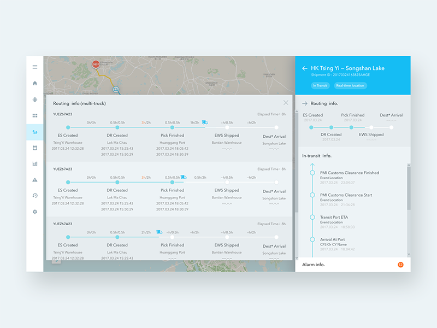Click In-transit info scrollbar thumb
This screenshot has height=328, width=437.
(x=409, y=188)
